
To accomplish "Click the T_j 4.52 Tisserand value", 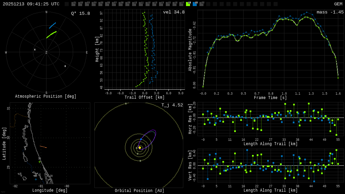I will point(172,105).
